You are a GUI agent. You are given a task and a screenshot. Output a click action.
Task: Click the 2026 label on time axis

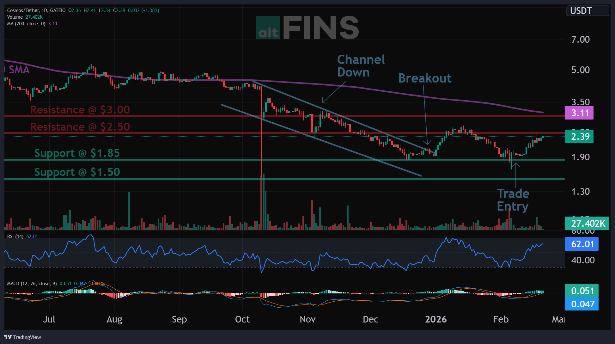[435, 319]
